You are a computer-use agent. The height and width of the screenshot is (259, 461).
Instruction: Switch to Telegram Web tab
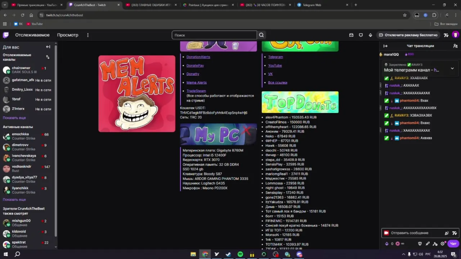pyautogui.click(x=322, y=5)
